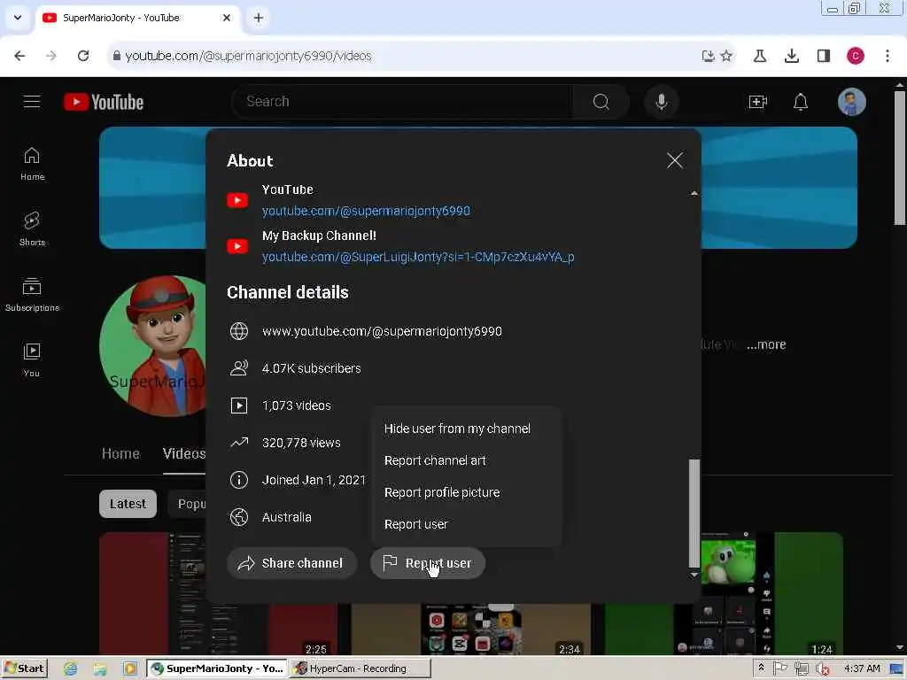Open video thumbnail with 2:25 duration
This screenshot has width=907, height=680.
point(218,594)
